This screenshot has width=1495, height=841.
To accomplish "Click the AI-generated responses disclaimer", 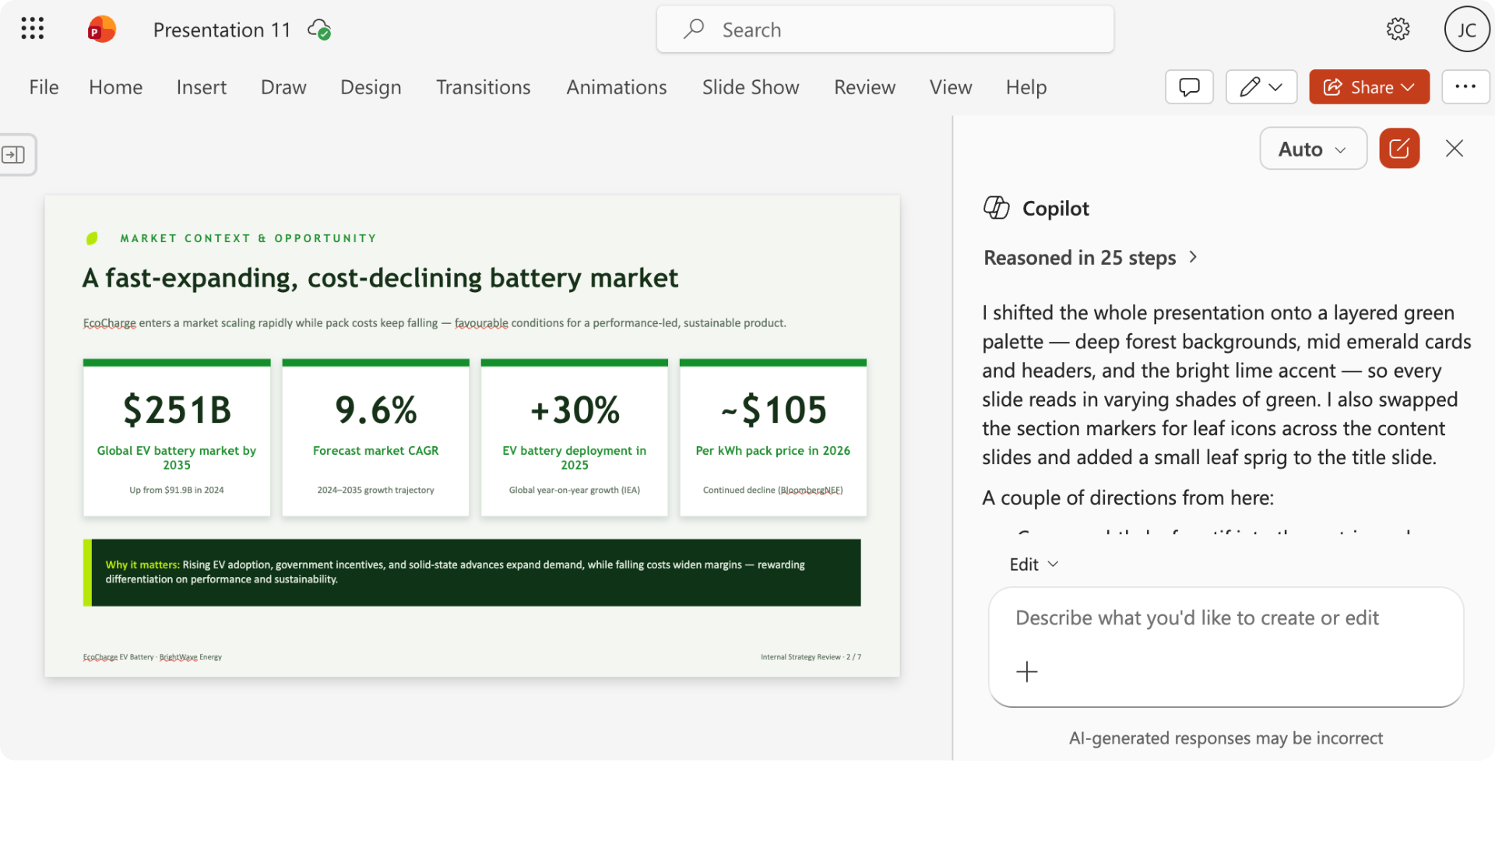I will click(x=1226, y=738).
